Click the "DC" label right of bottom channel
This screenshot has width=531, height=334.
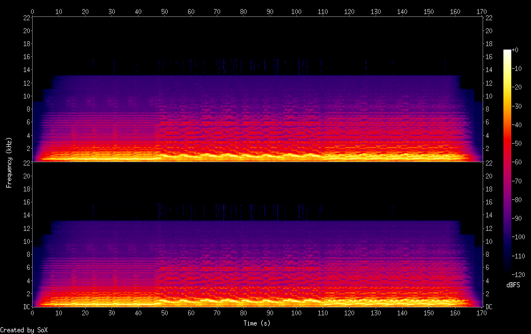(489, 307)
